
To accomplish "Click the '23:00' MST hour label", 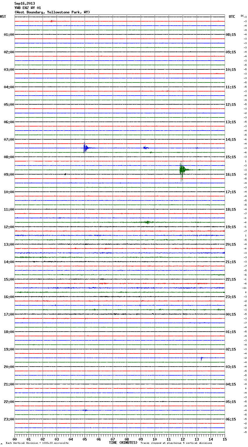I will click(9, 419).
